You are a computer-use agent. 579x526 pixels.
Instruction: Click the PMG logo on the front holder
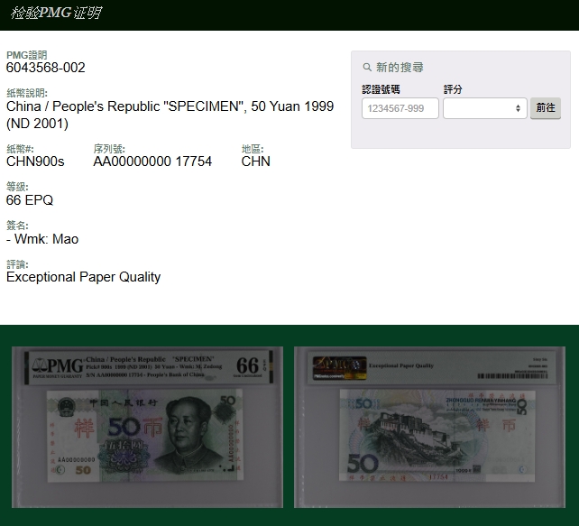[x=60, y=365]
